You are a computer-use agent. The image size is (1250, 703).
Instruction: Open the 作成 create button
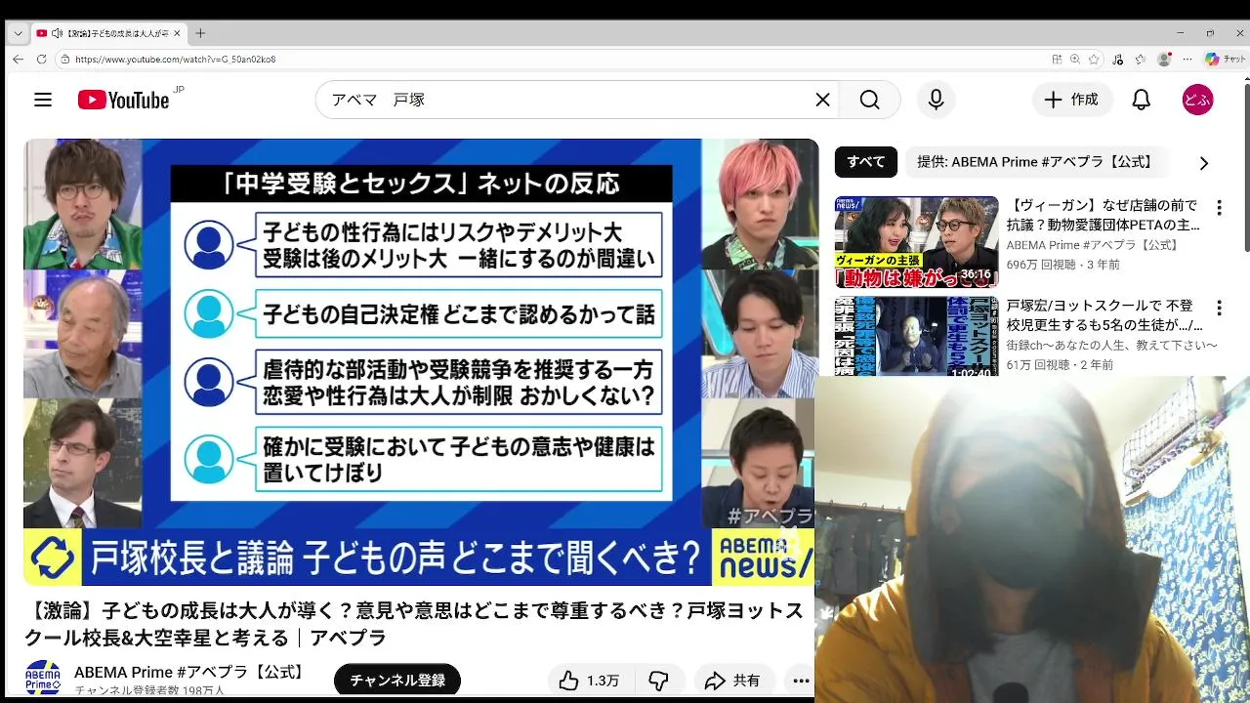(1072, 100)
